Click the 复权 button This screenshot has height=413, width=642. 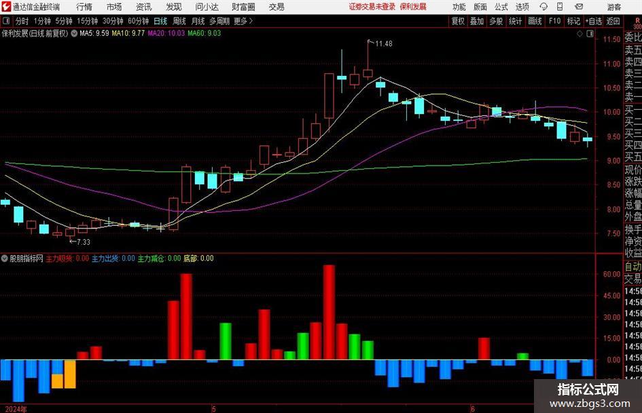(x=458, y=21)
